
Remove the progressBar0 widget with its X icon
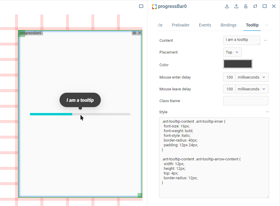click(x=140, y=33)
